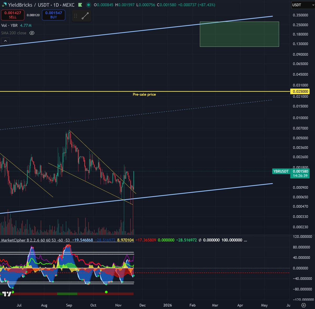
Task: Select the green target zone rectangle
Action: click(x=239, y=34)
